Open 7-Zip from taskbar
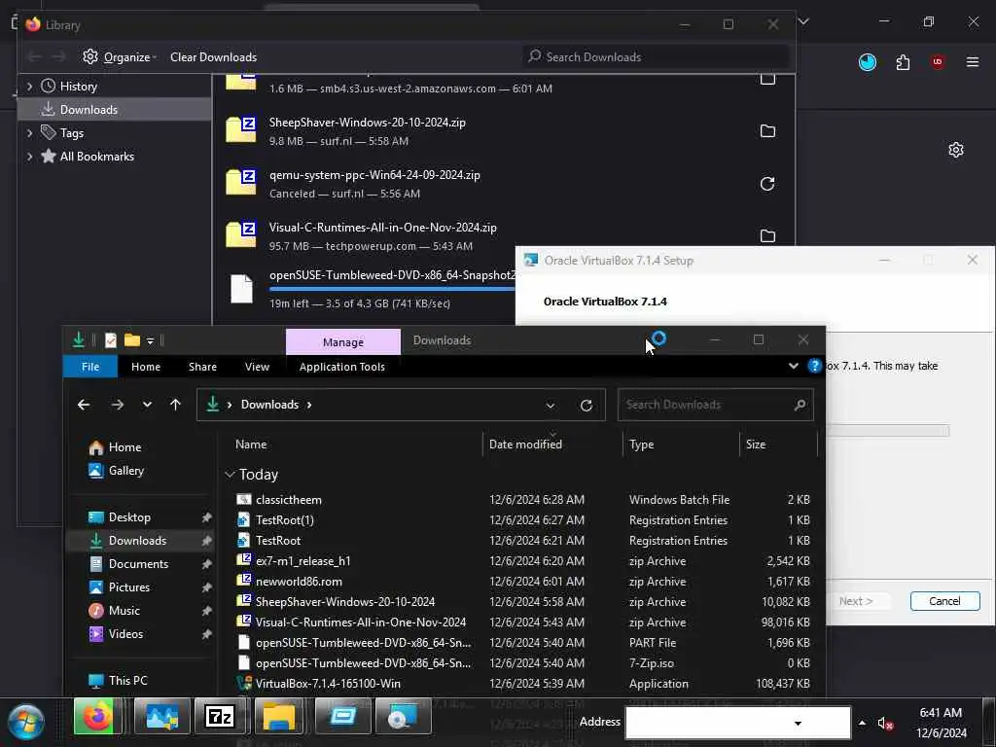The image size is (996, 747). click(220, 718)
